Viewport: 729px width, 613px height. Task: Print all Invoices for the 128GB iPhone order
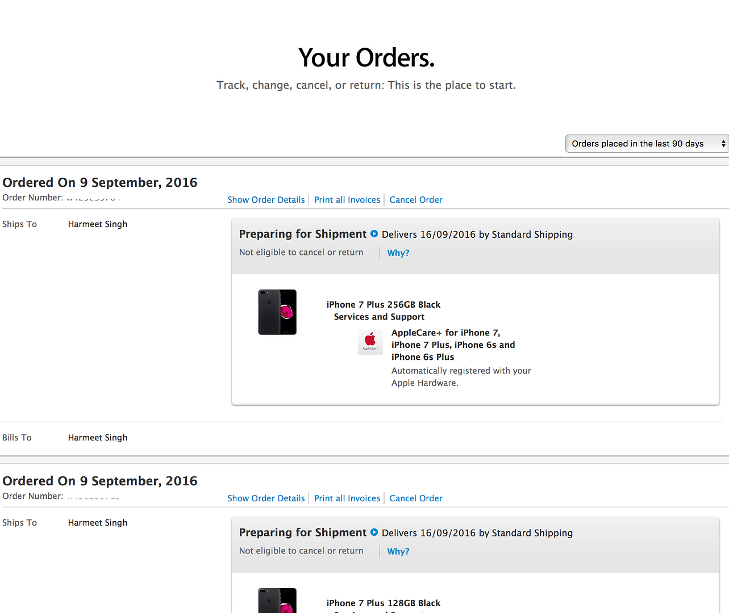(347, 498)
